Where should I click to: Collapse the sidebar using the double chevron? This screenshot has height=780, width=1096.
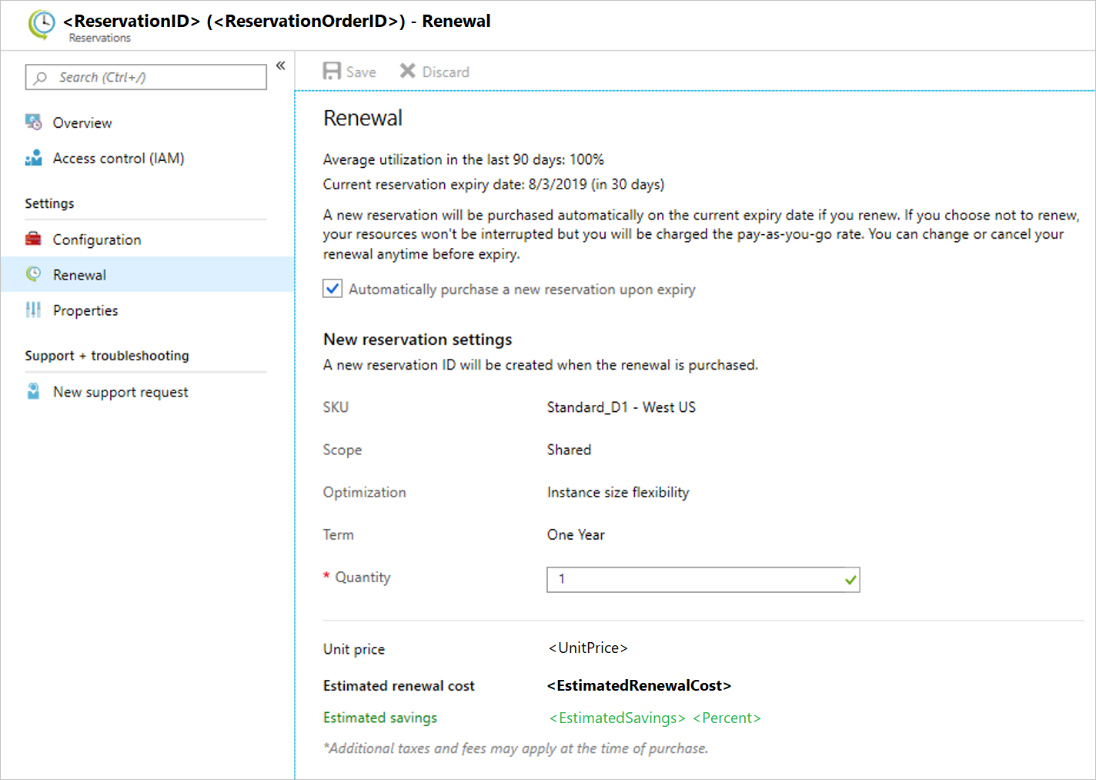pos(280,65)
